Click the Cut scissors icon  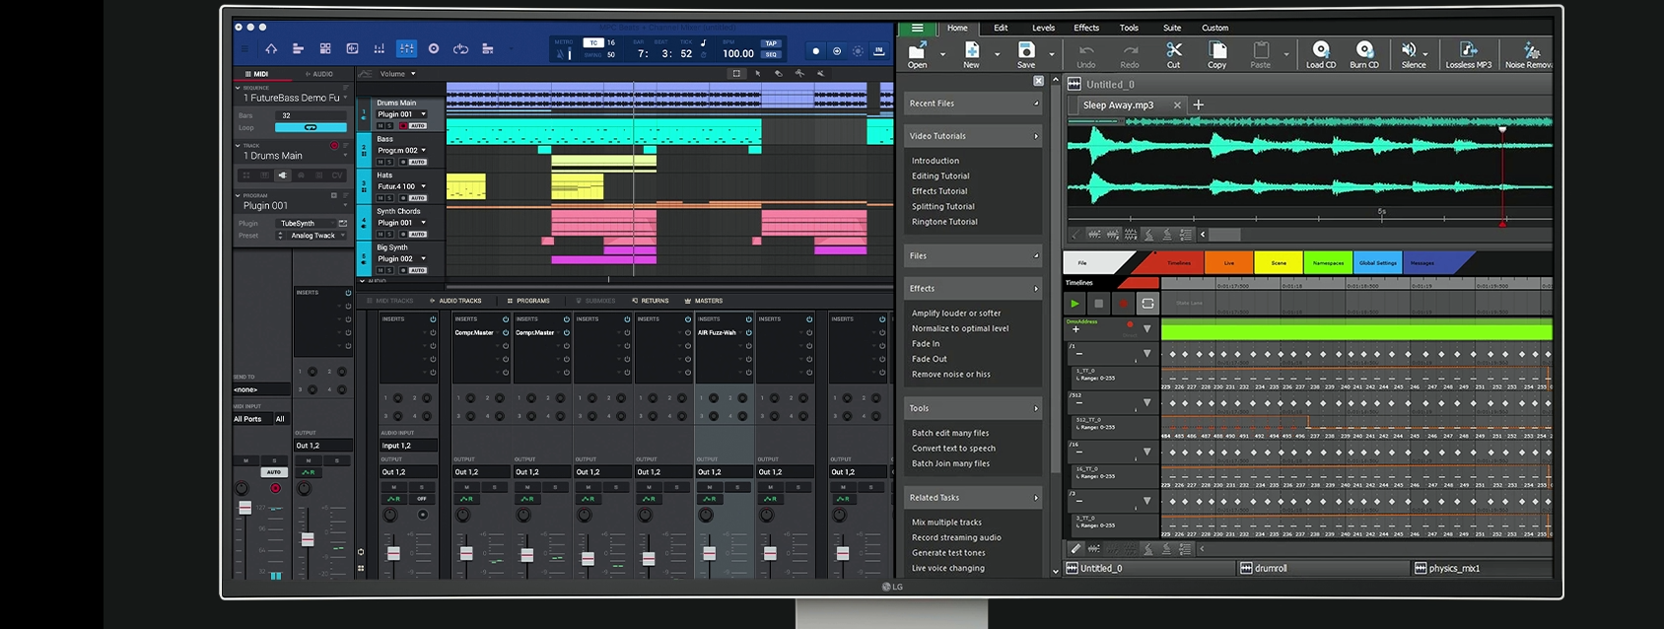pyautogui.click(x=1173, y=50)
